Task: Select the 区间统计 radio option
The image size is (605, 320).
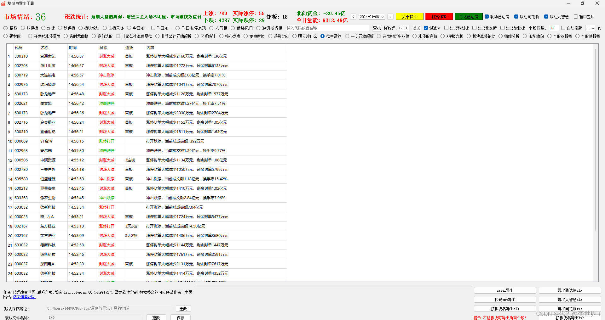Action: coord(197,36)
